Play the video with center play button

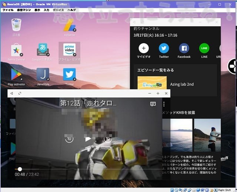point(88,139)
